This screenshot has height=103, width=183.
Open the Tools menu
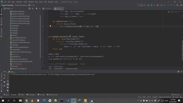[41, 2]
